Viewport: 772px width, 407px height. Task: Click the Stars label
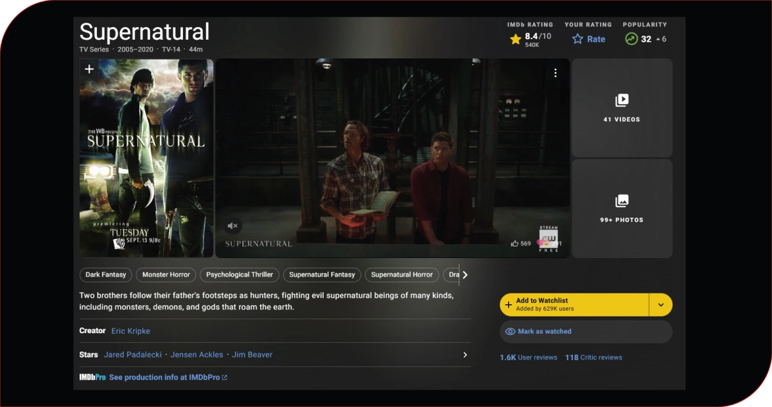tap(89, 355)
